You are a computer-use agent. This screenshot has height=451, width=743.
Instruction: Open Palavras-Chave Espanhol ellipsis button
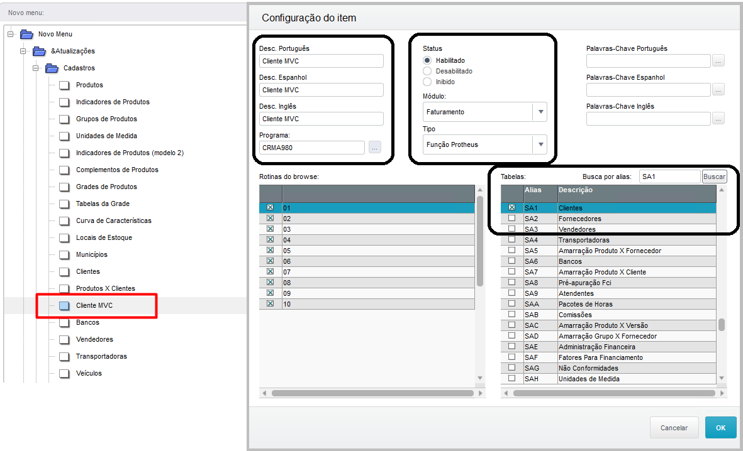point(718,90)
